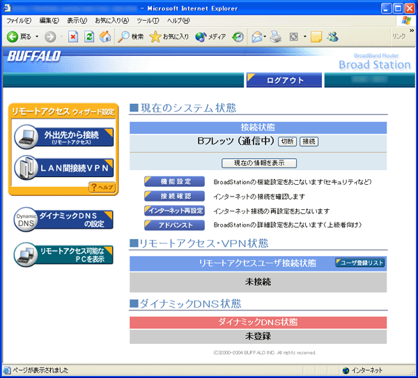The height and width of the screenshot is (378, 418).
Task: Click リモートアクセス可能なPCを表示 button
Action: pos(63,255)
